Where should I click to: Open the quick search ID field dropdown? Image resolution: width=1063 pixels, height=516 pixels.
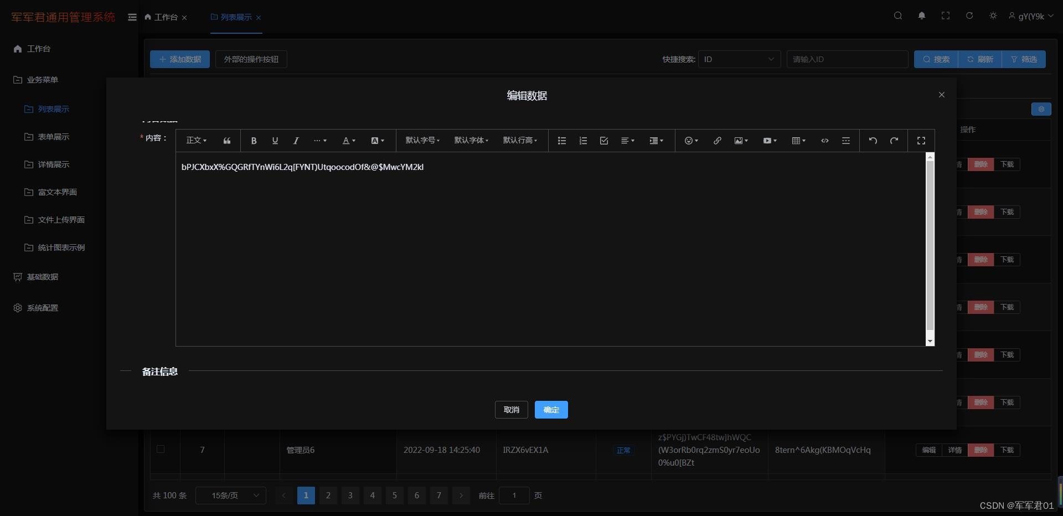pos(740,59)
